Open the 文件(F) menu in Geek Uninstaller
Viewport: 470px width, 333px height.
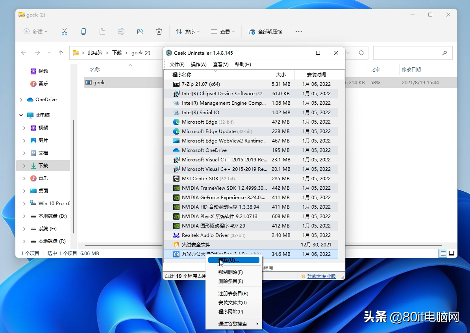point(177,65)
